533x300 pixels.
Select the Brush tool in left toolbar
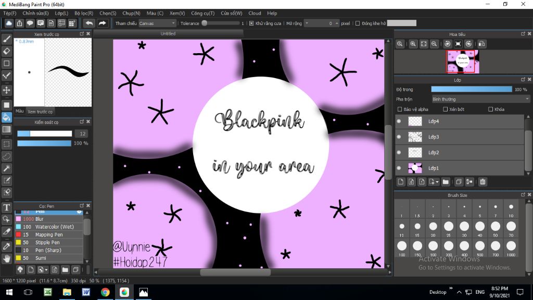point(6,39)
